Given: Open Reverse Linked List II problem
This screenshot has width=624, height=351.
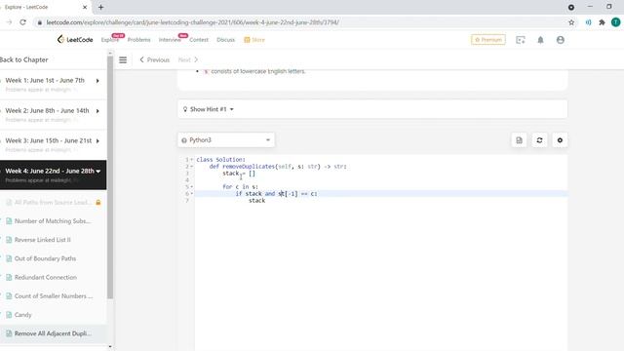Looking at the screenshot, I should click(x=43, y=240).
